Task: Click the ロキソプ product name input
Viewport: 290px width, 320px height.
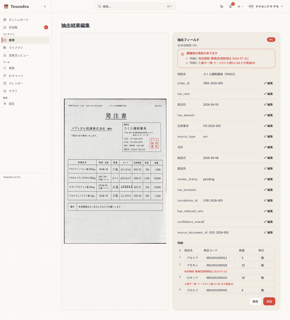Action: click(x=192, y=278)
